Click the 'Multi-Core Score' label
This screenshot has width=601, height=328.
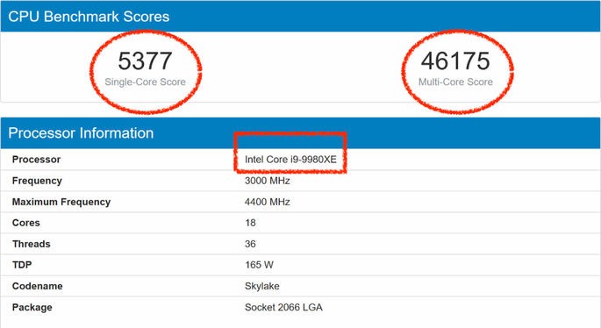click(455, 82)
